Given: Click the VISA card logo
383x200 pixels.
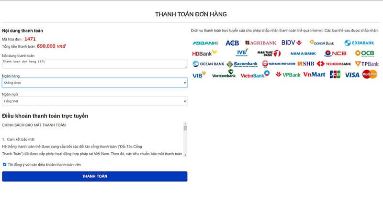Looking at the screenshot, I should [x=352, y=74].
